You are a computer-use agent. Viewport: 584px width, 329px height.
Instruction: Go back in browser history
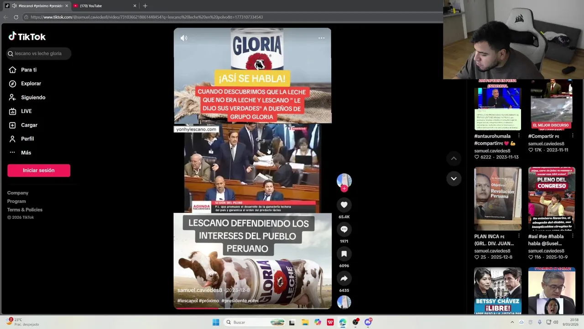point(5,17)
